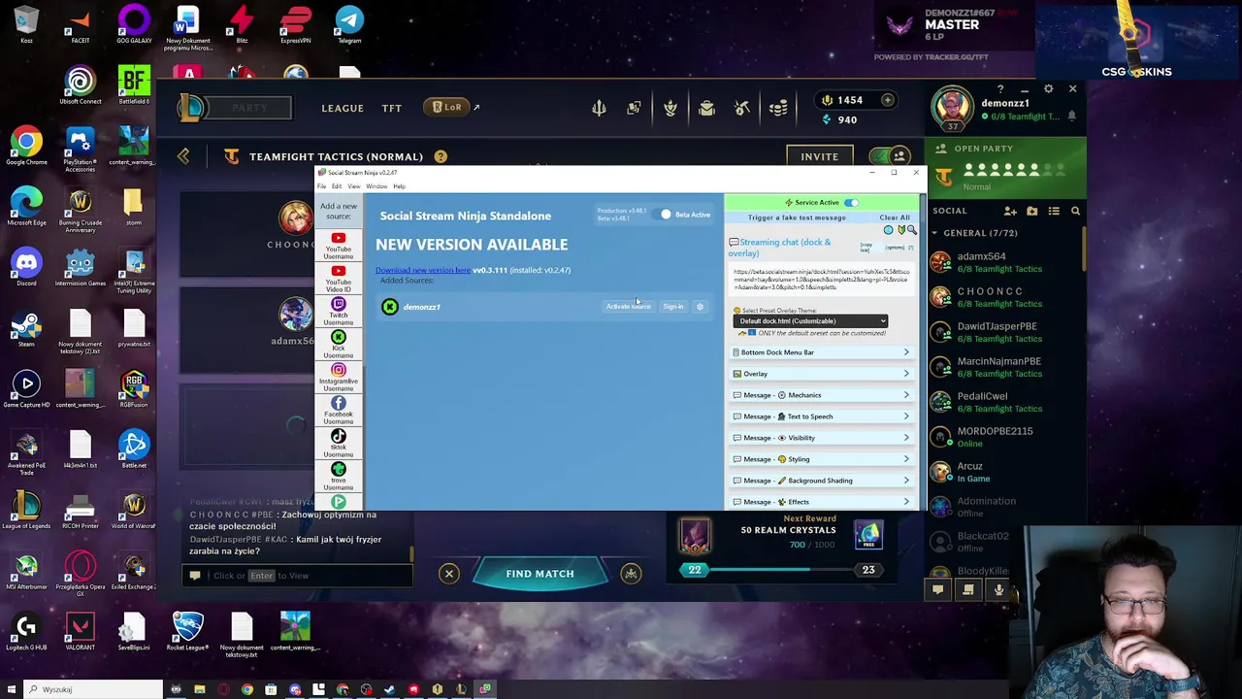Open League client Store coins icon
Screen dimensions: 1242x699
pyautogui.click(x=778, y=108)
